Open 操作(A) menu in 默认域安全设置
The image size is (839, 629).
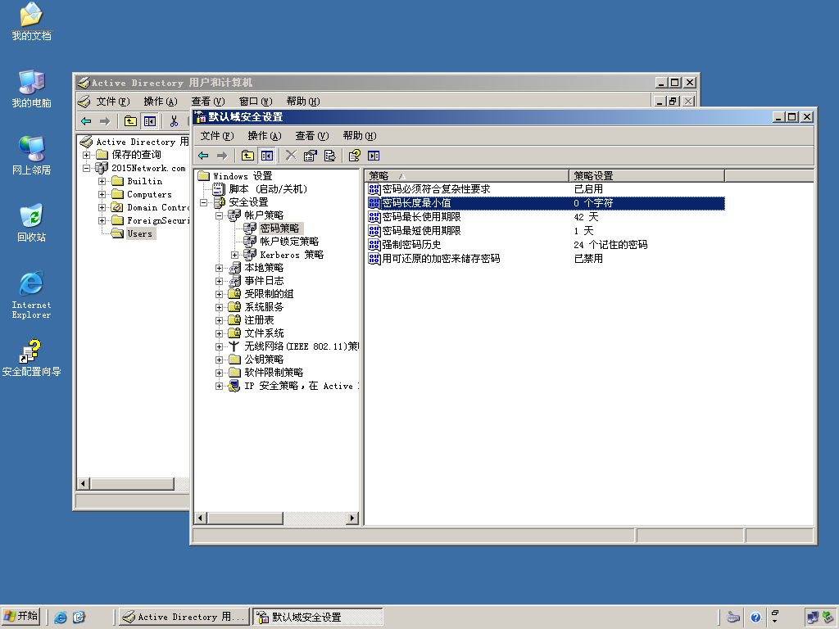point(265,136)
